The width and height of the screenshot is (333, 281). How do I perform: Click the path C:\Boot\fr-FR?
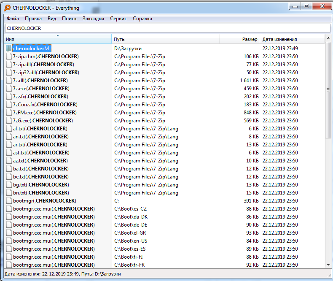click(x=129, y=265)
